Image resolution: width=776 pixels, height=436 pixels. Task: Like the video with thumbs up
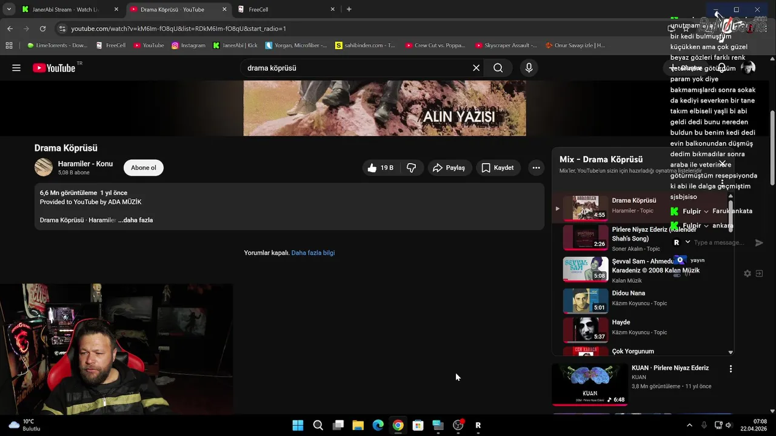[x=380, y=168]
